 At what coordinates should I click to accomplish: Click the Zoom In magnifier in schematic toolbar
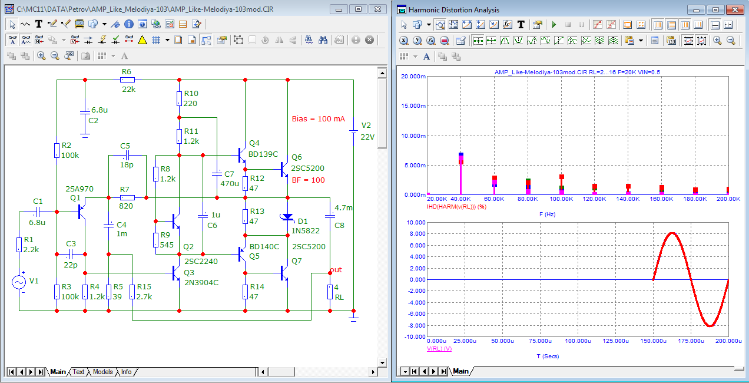[x=41, y=55]
